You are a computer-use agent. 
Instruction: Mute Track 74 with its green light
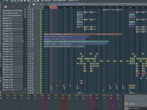(41, 54)
